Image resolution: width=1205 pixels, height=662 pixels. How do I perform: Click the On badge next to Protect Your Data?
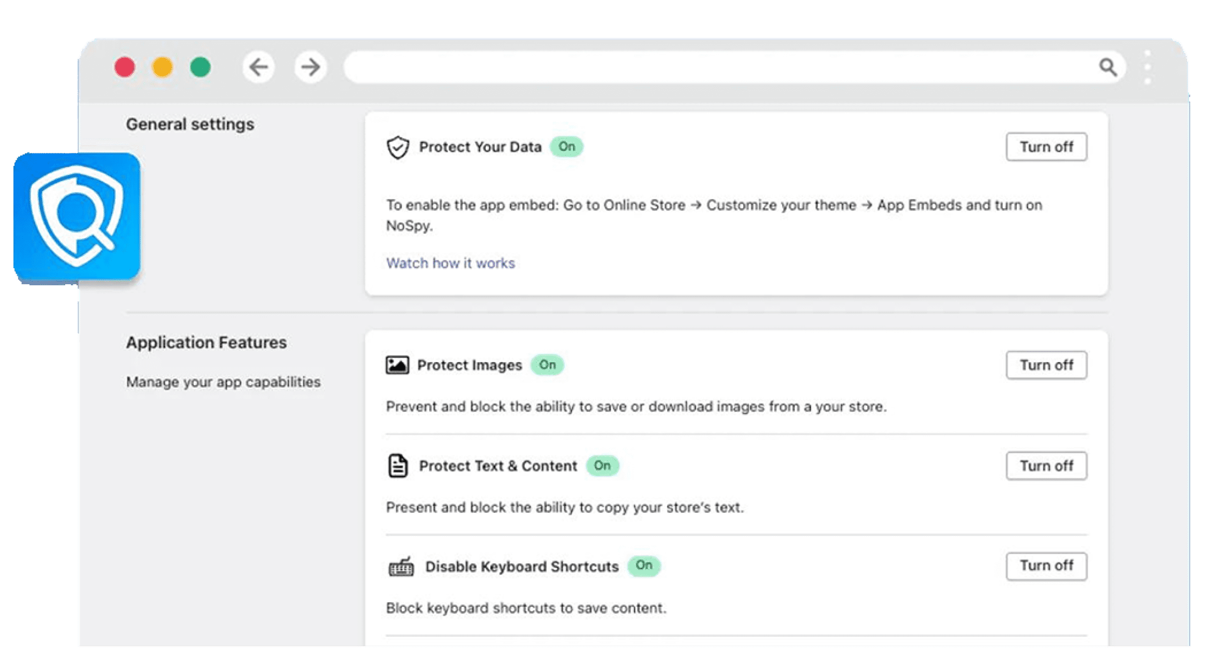[566, 147]
